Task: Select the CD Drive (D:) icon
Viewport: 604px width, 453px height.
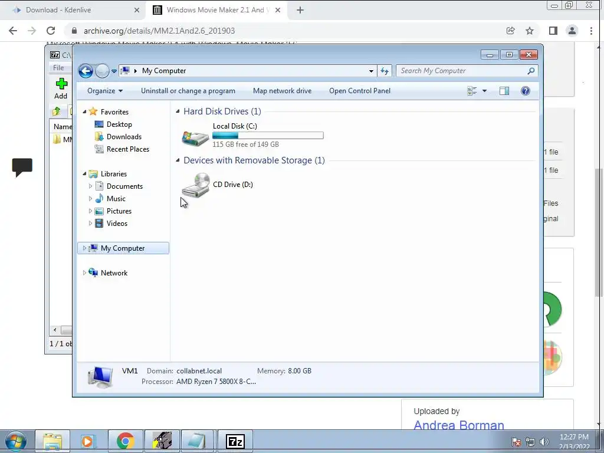Action: click(196, 185)
